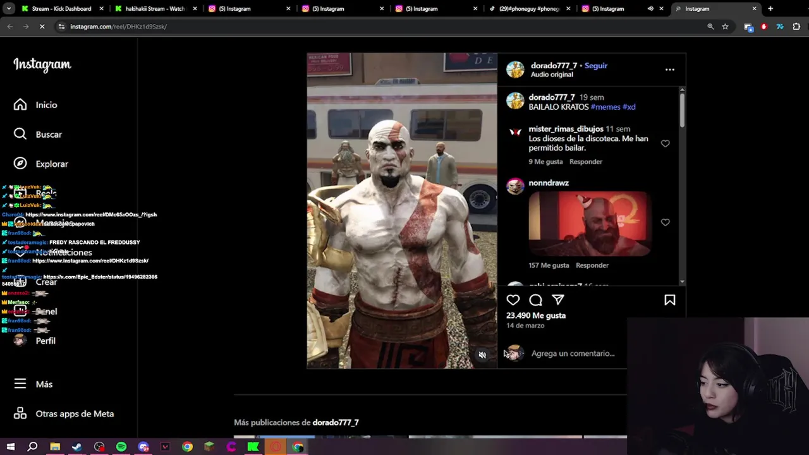Open the #xd hashtag
Viewport: 809px width, 455px height.
pyautogui.click(x=629, y=107)
